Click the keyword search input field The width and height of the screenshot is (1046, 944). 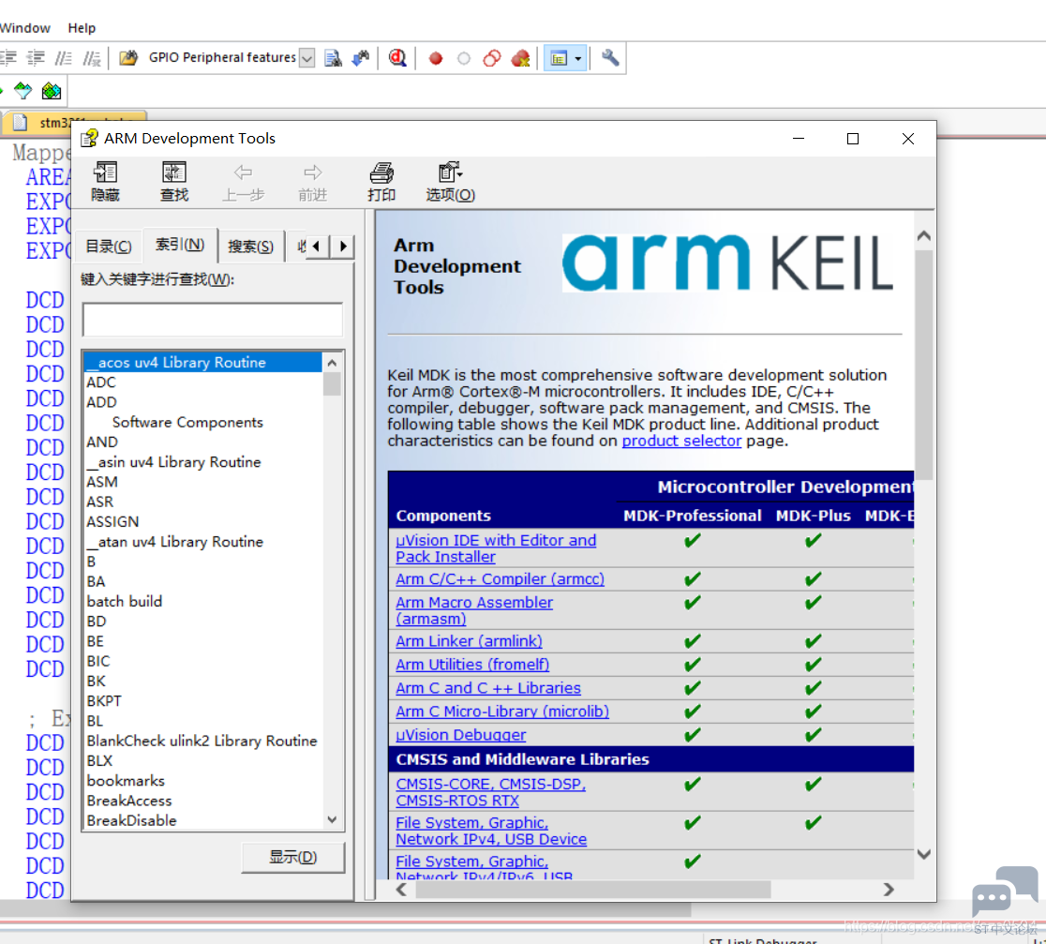[213, 320]
